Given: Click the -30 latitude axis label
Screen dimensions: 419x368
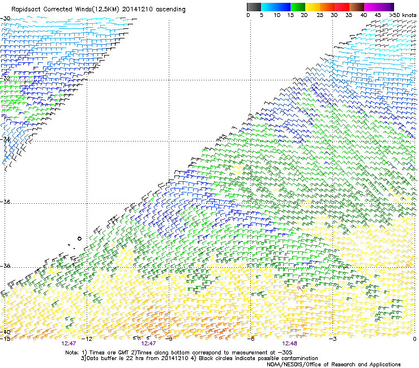Looking at the screenshot, I should 5,19.
